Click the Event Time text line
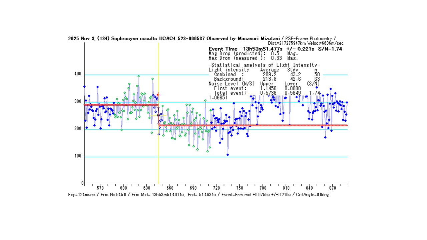The height and width of the screenshot is (240, 427). tap(275, 49)
